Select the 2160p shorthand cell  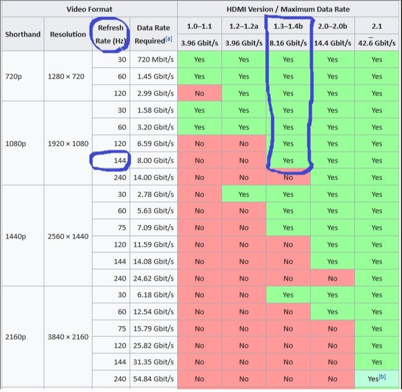[23, 337]
